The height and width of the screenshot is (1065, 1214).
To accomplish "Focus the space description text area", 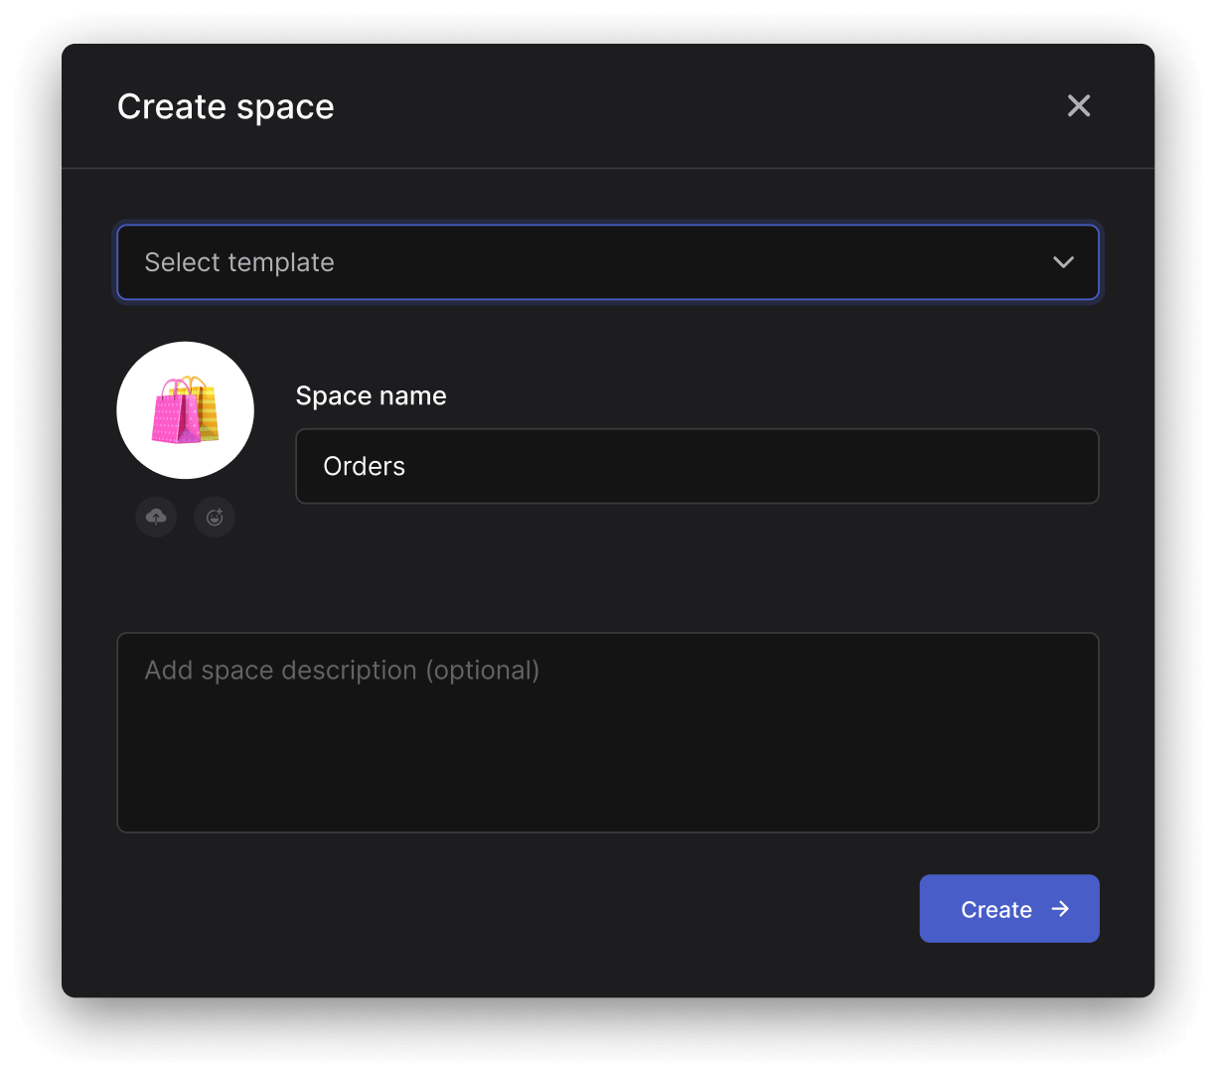I will [608, 732].
